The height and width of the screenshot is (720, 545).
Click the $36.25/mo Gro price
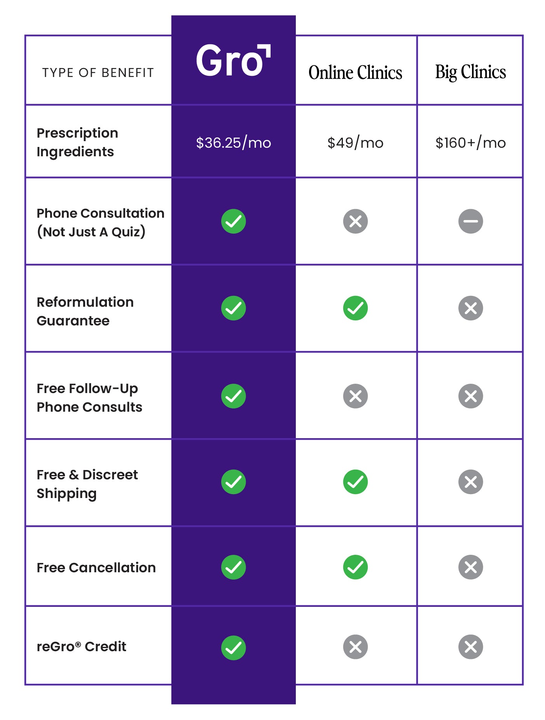pos(233,143)
